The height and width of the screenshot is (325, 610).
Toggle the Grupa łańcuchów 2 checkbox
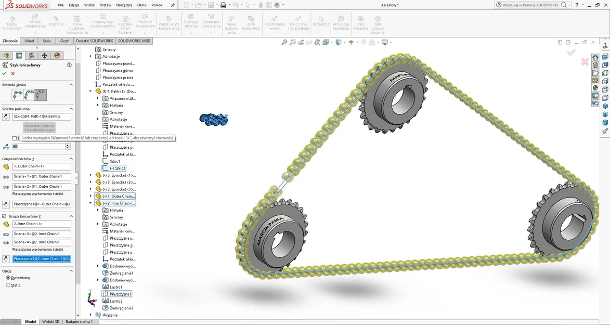(x=5, y=216)
